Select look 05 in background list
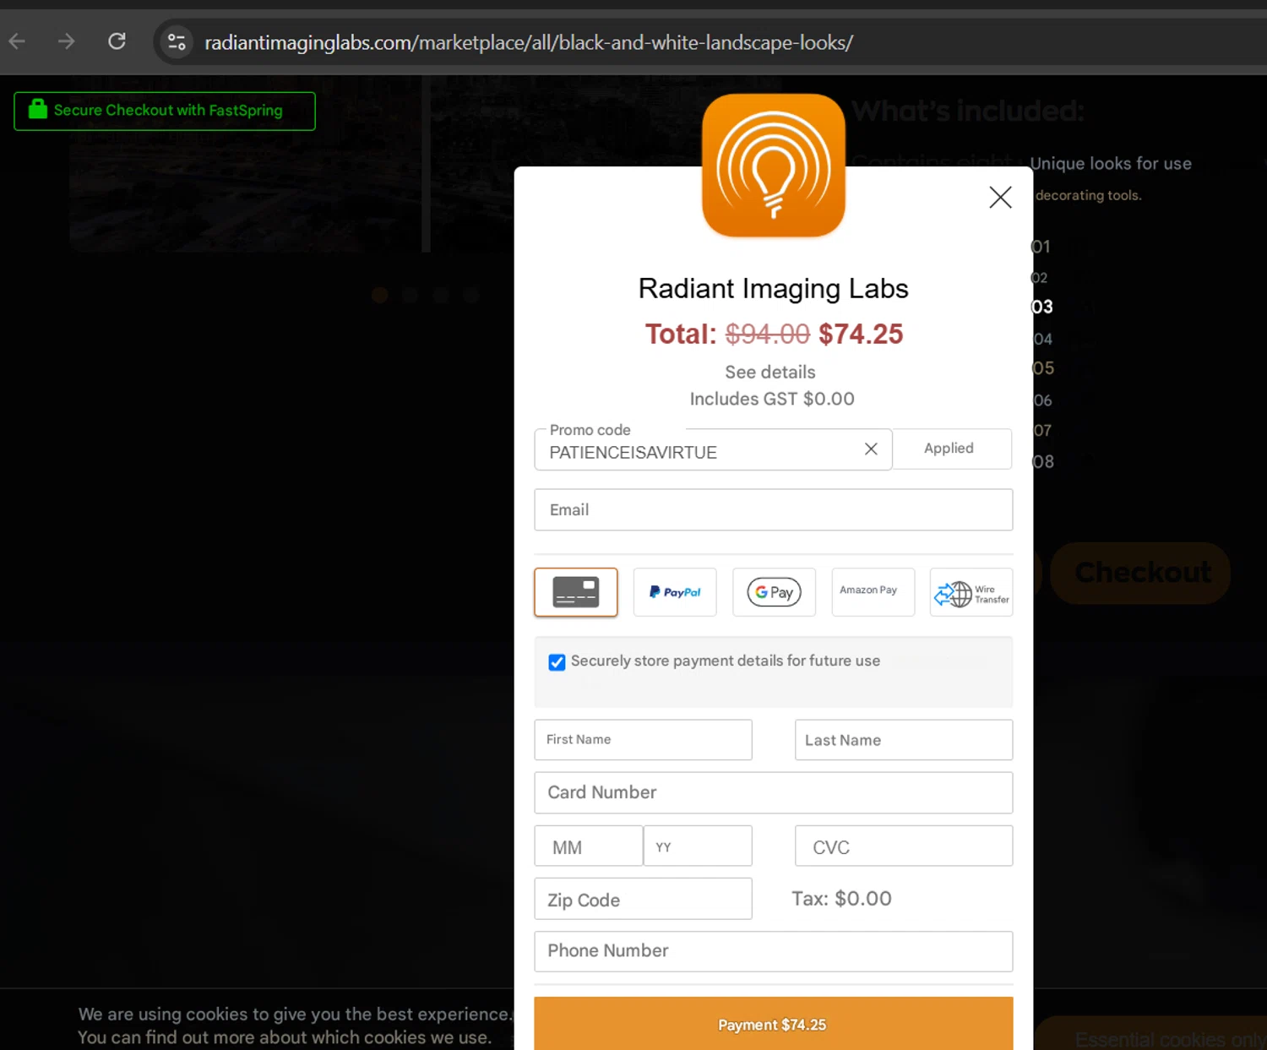Viewport: 1267px width, 1050px height. (x=1043, y=368)
